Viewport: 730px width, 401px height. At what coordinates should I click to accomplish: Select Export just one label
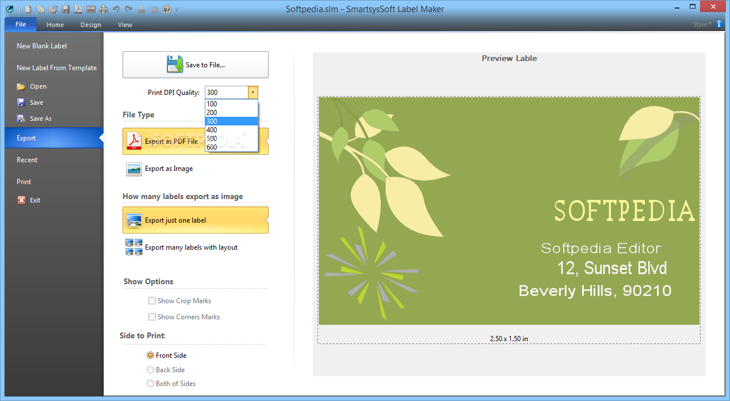coord(196,220)
